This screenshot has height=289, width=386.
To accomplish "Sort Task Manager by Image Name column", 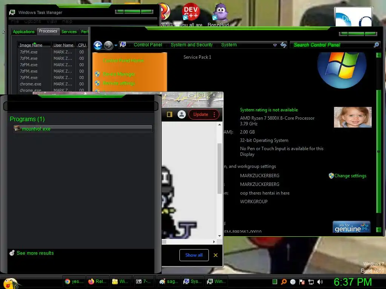I will pyautogui.click(x=34, y=45).
